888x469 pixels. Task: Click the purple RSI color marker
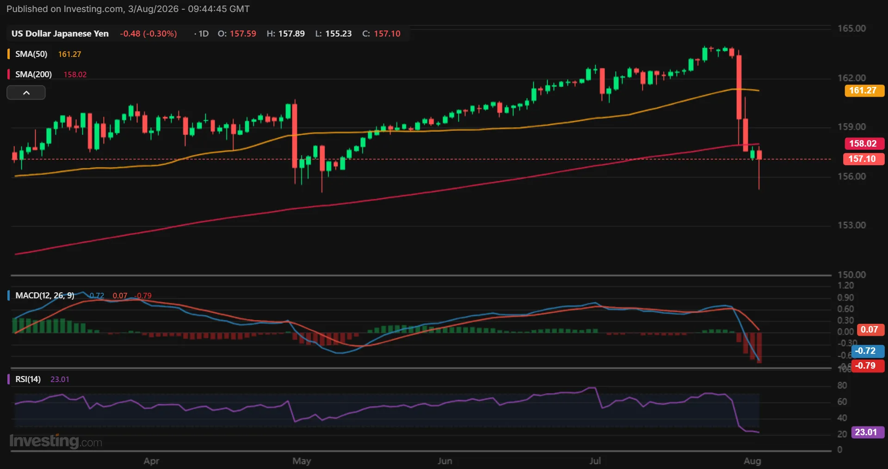8,379
